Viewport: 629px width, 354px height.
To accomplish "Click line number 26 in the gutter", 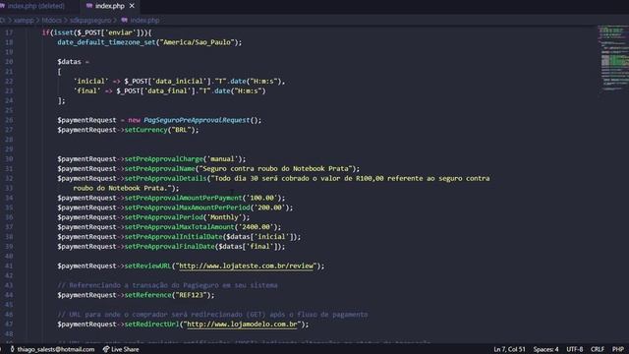I will tap(9, 120).
